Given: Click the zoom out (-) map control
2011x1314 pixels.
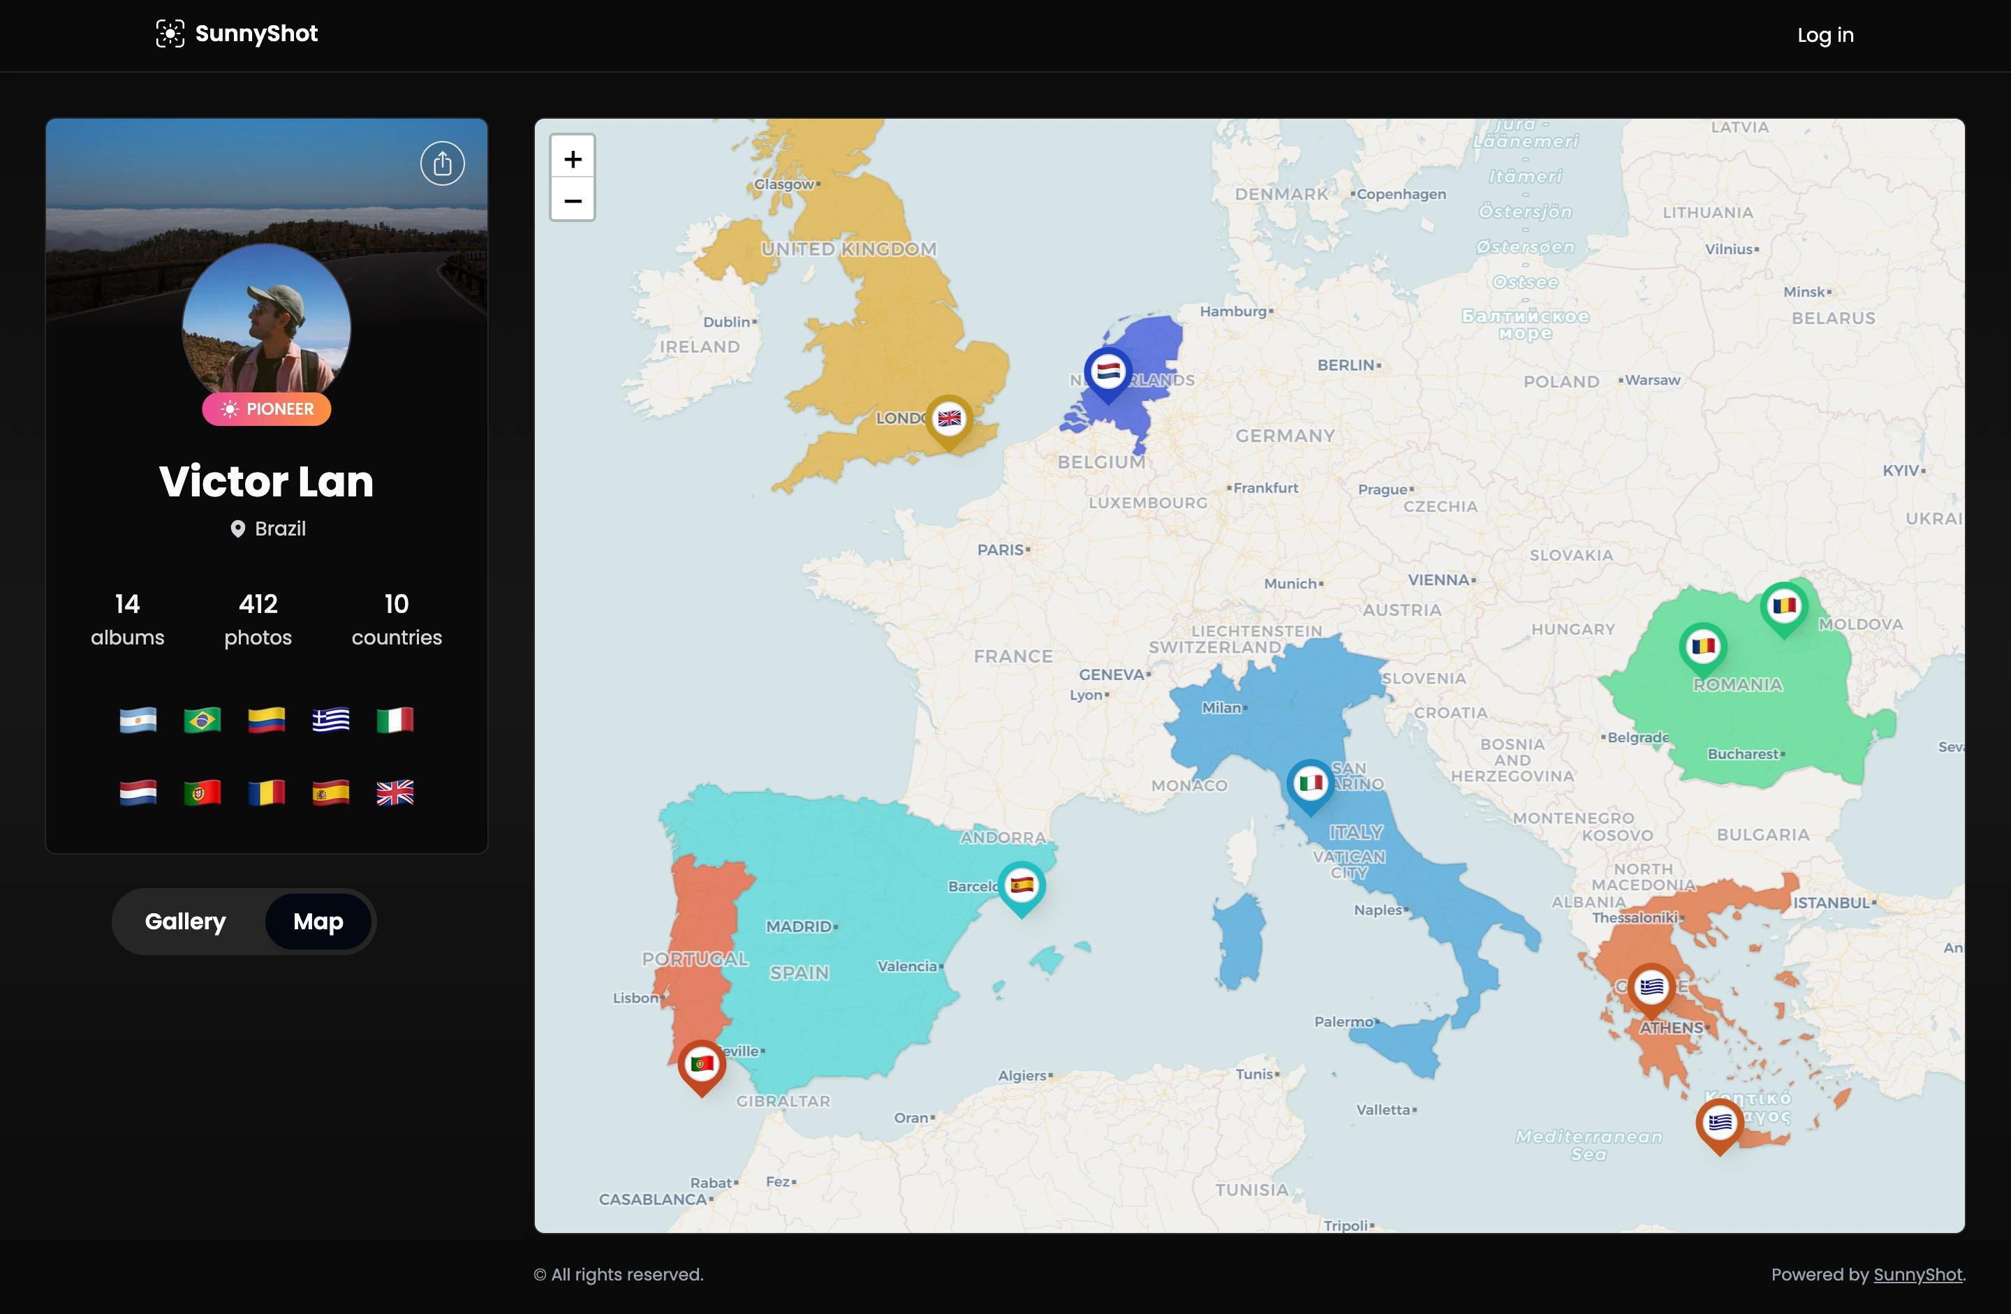Looking at the screenshot, I should [x=573, y=200].
